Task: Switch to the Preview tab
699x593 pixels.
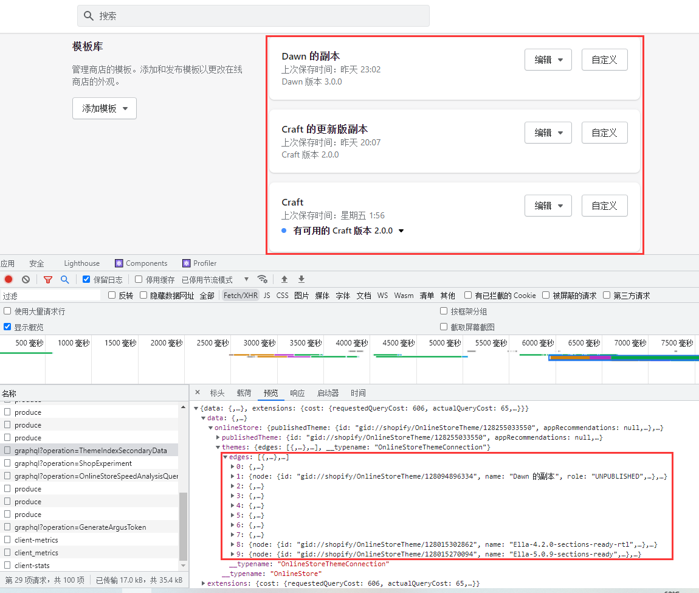Action: (270, 393)
